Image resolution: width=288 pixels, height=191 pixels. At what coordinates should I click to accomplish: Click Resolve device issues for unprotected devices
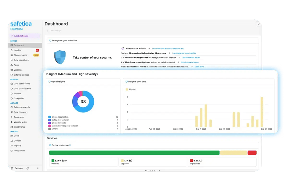(191, 58)
